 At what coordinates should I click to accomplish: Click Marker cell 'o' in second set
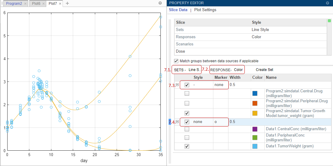(221, 122)
